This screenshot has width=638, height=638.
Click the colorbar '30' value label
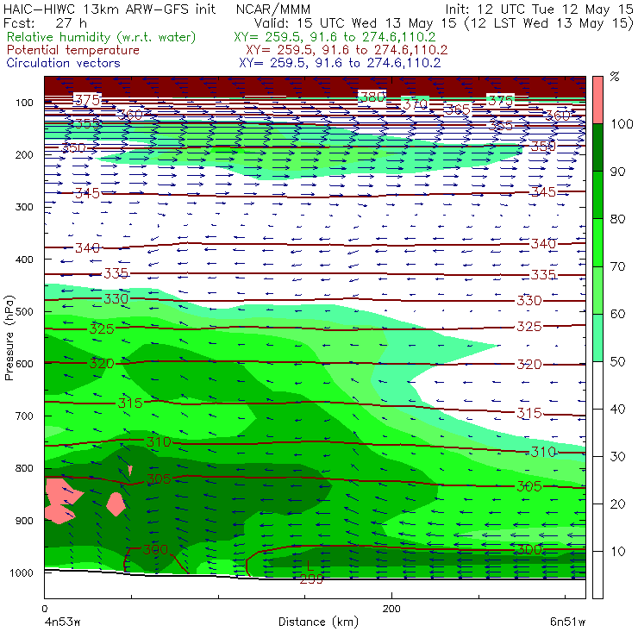coord(617,457)
